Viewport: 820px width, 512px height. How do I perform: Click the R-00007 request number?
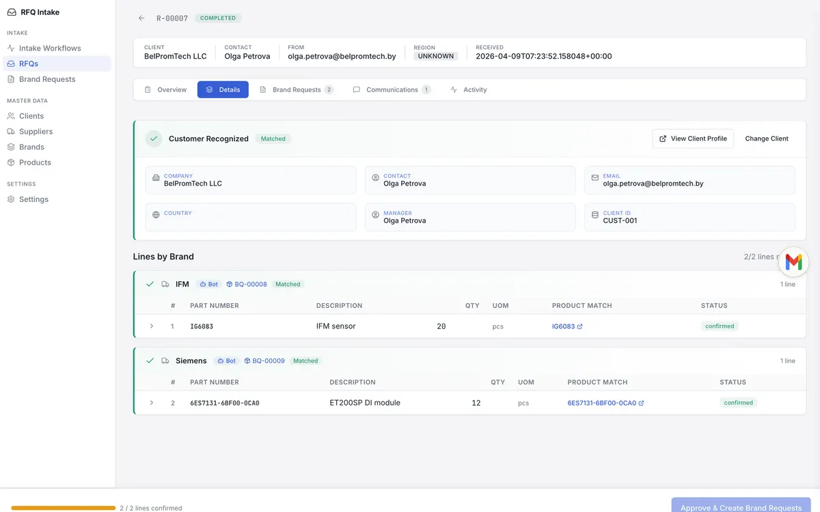click(172, 18)
